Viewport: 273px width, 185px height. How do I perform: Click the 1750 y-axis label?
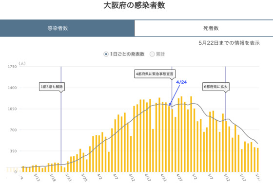click(12, 67)
